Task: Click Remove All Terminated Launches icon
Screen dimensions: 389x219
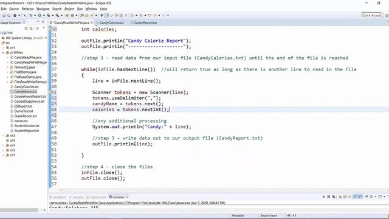Action: coord(334,196)
